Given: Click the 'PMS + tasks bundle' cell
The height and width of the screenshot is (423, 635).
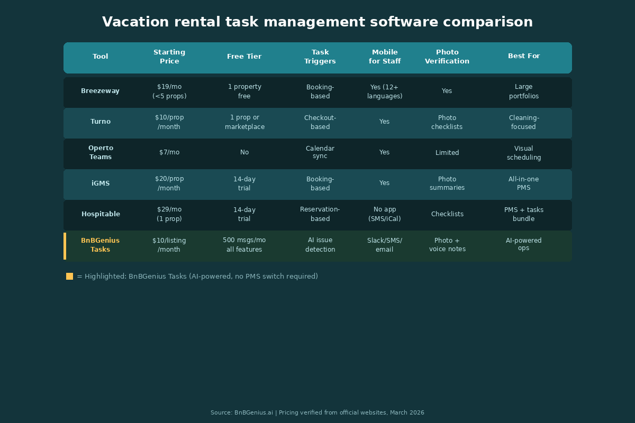Looking at the screenshot, I should coord(524,214).
